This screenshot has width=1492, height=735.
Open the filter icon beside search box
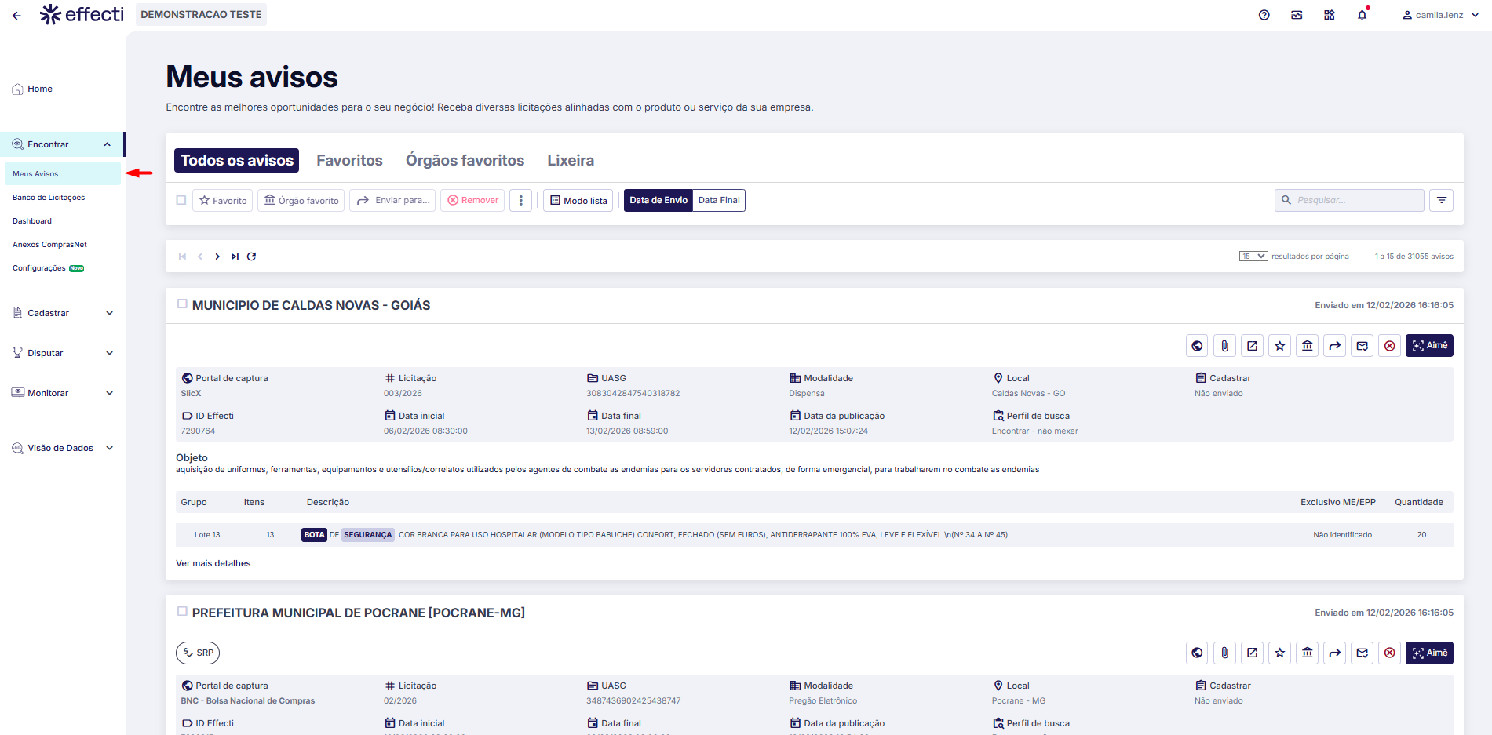1441,201
